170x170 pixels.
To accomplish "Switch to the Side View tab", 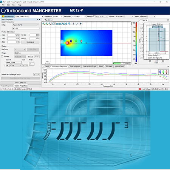I will click(109, 66).
